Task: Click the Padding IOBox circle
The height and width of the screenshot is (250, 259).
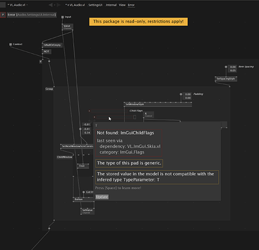Action: tap(181, 94)
